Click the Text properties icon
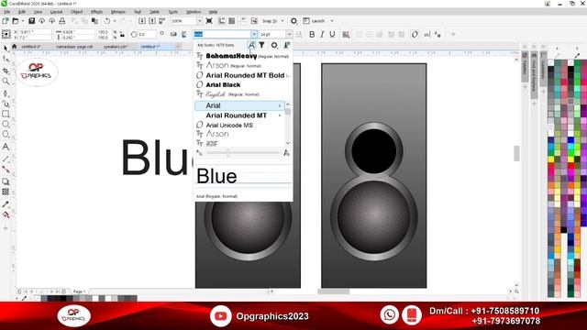 437,35
